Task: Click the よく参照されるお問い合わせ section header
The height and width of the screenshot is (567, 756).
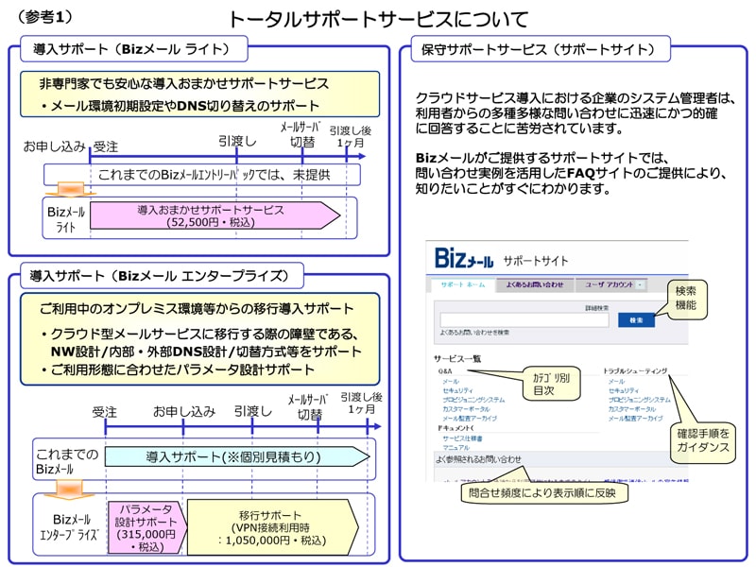Action: [478, 459]
